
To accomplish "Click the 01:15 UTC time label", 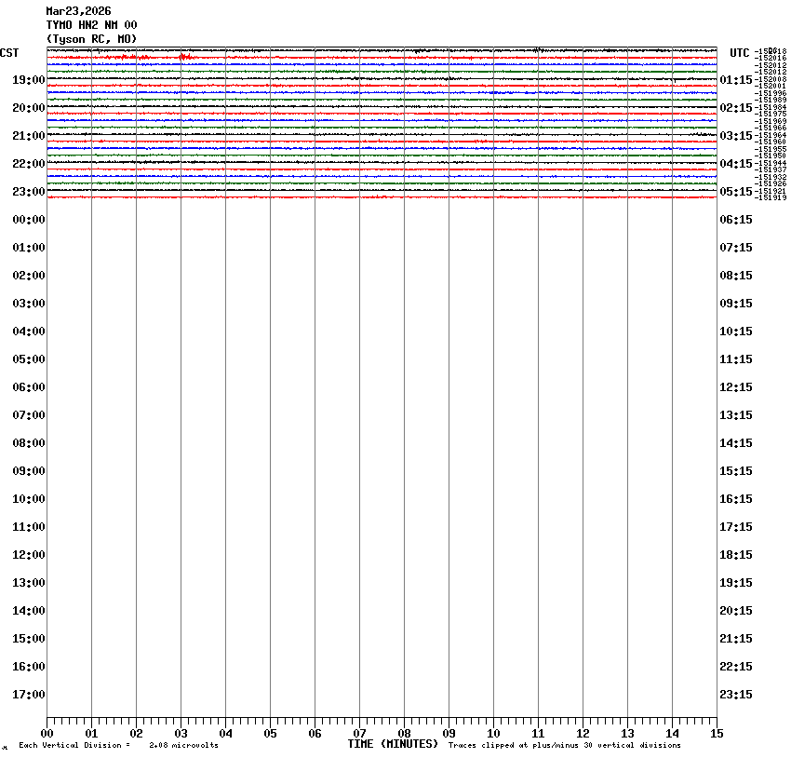I will point(736,80).
